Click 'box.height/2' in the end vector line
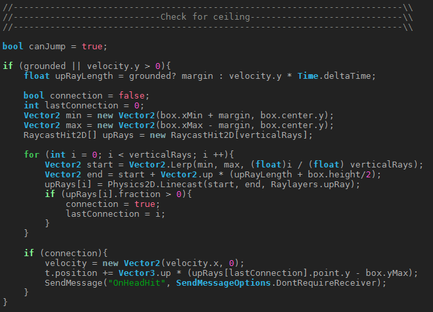Viewport: 433px width, 312px height. (x=339, y=175)
